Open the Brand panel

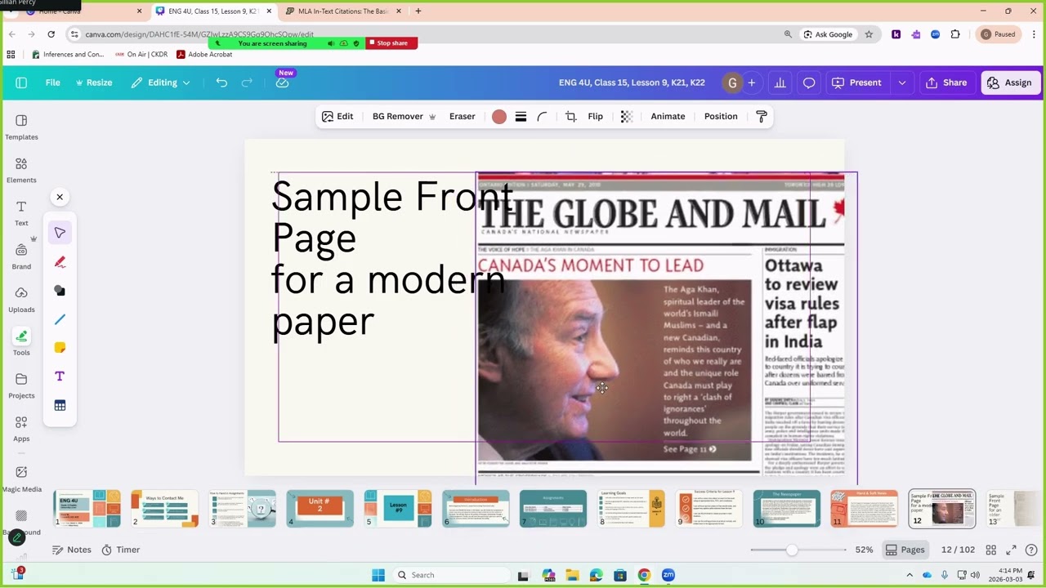point(21,257)
